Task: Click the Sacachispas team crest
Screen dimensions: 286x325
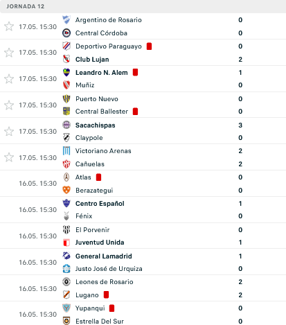Action: [66, 125]
